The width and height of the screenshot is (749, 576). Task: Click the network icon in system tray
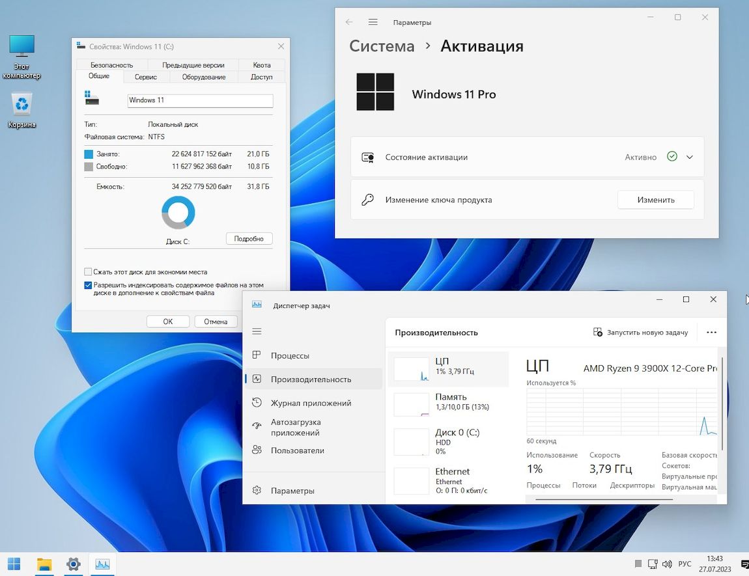[x=653, y=564]
